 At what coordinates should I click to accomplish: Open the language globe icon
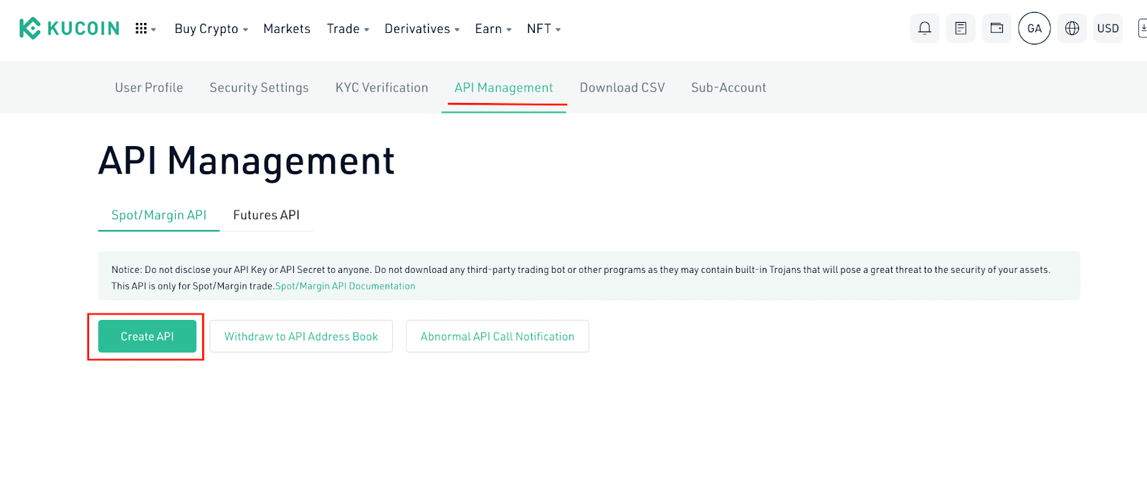(x=1072, y=29)
